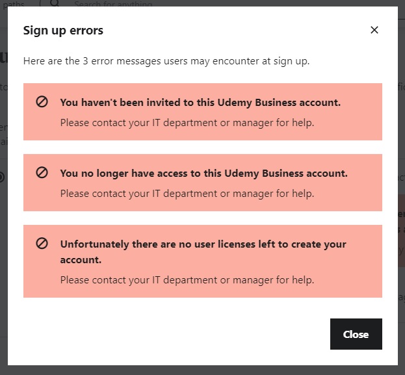Click the dimmed search magnifier icon behind dialog
The height and width of the screenshot is (375, 405).
[x=55, y=3]
